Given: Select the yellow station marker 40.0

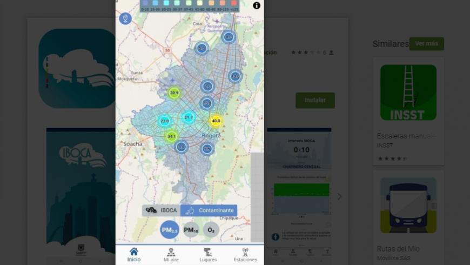Looking at the screenshot, I should point(216,121).
